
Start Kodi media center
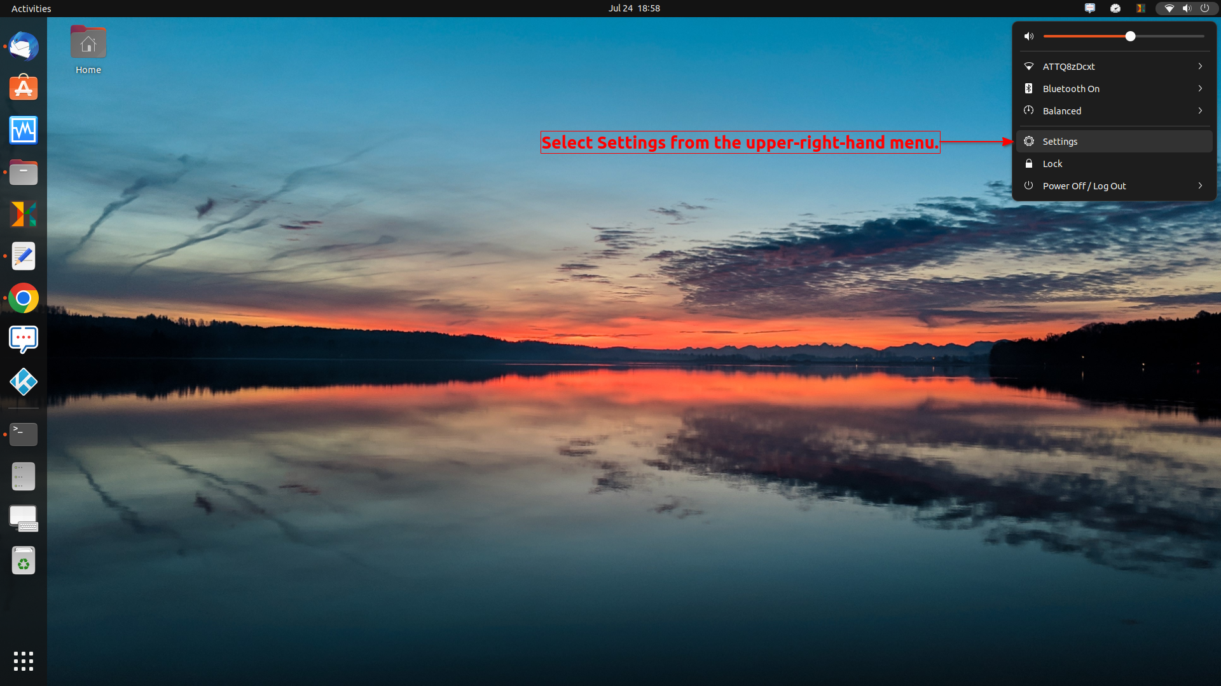pos(24,382)
